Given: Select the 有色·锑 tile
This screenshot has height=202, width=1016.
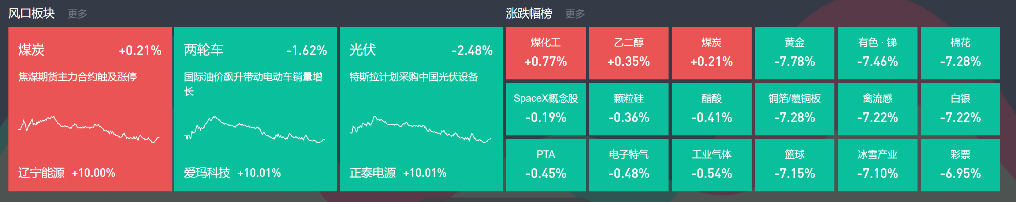Looking at the screenshot, I should point(877,53).
